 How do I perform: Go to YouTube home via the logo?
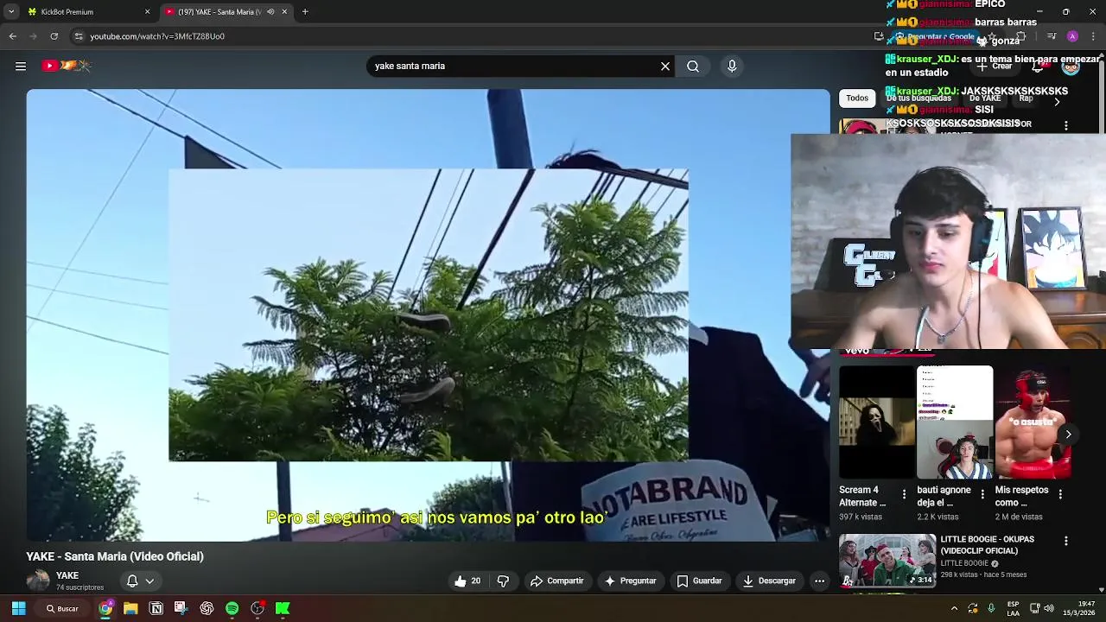67,66
